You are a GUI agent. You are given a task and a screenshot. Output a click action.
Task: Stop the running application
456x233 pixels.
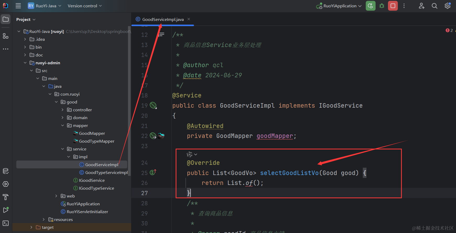click(393, 6)
